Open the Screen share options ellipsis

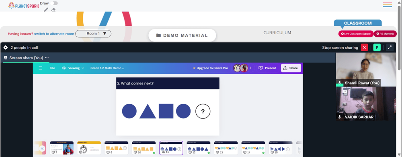tap(47, 58)
